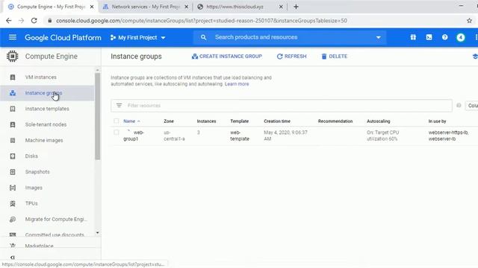This screenshot has height=268, width=478.
Task: Close the thisiscloud.xyz browser tab
Action: [281, 7]
